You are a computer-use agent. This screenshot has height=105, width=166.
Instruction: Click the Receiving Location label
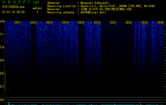61,6
